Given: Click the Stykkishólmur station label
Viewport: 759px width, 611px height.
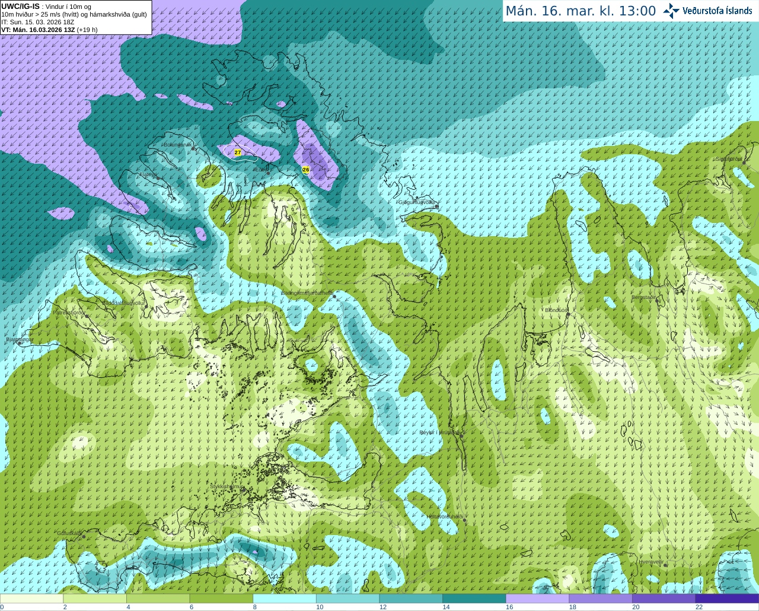Looking at the screenshot, I should coord(227,486).
